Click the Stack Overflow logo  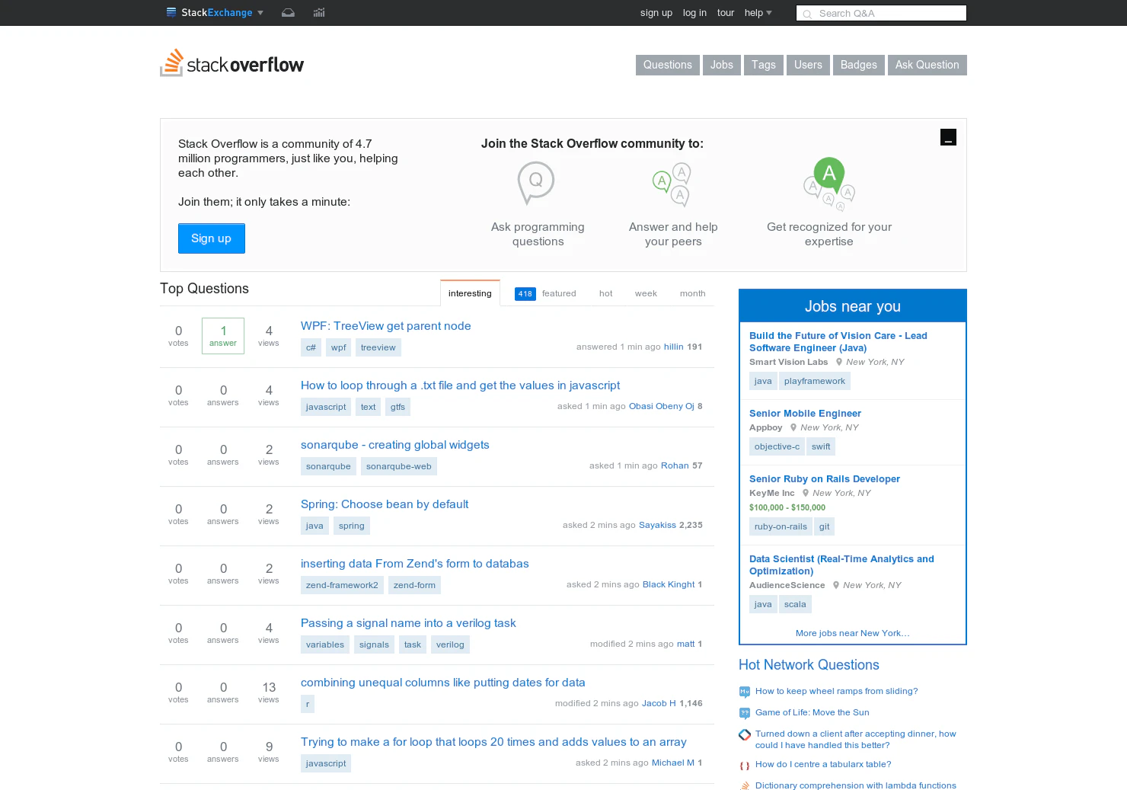tap(232, 64)
